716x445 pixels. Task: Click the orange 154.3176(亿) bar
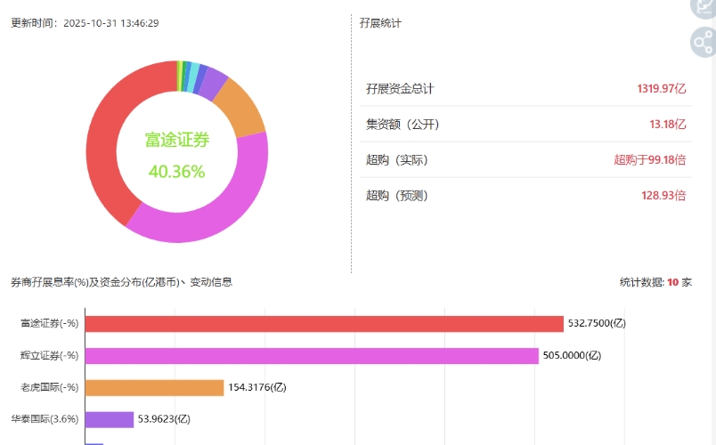[154, 387]
